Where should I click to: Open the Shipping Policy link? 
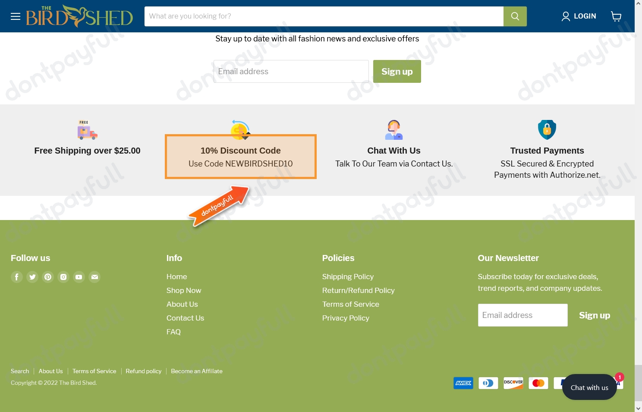(348, 277)
